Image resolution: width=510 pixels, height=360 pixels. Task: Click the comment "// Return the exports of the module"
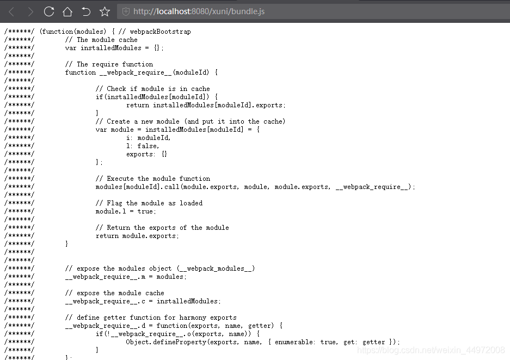(x=162, y=228)
